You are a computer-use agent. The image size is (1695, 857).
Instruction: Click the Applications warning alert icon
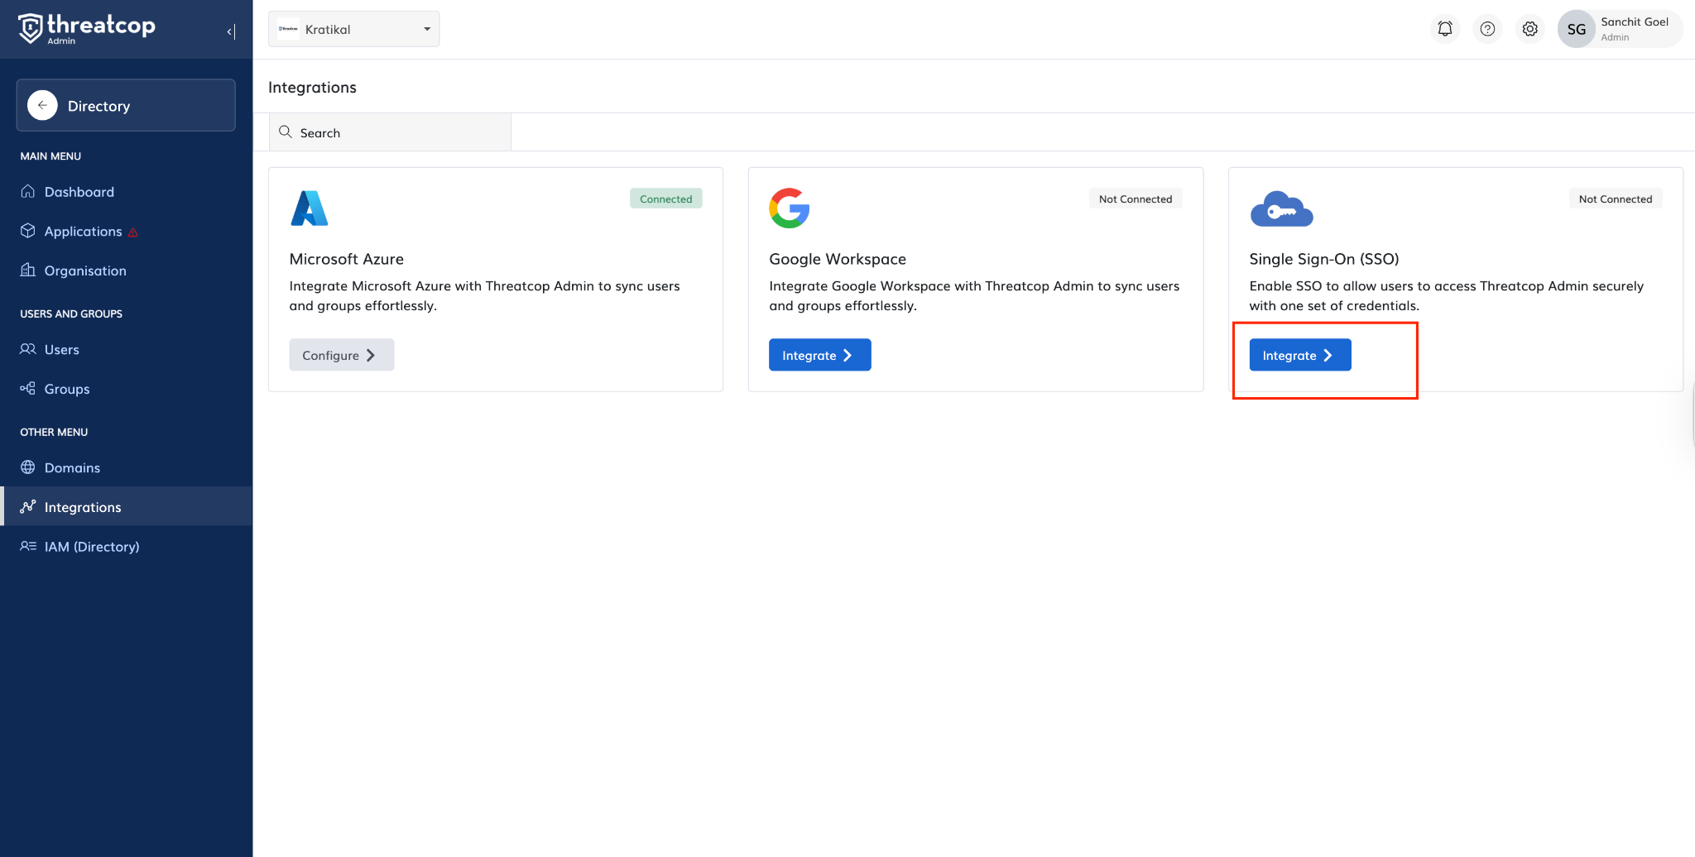pyautogui.click(x=133, y=232)
